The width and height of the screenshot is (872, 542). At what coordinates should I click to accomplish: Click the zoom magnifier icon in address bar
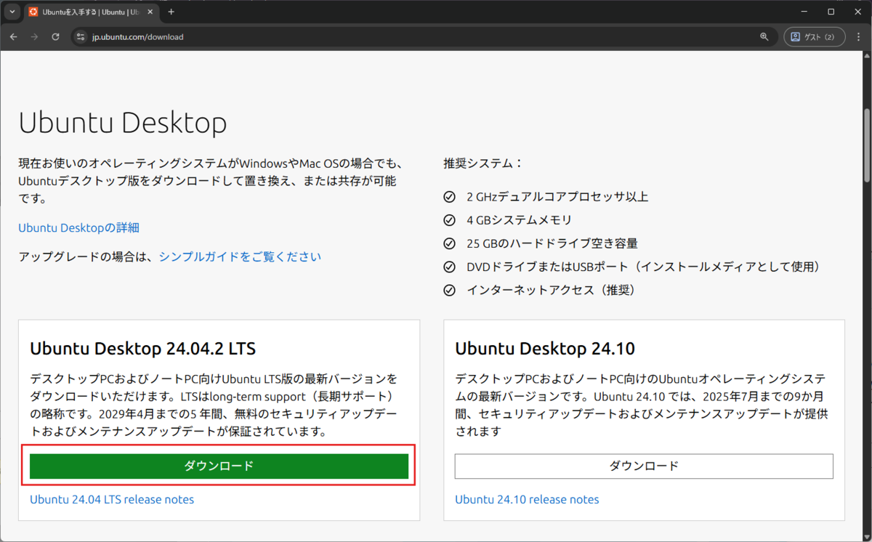pyautogui.click(x=764, y=36)
